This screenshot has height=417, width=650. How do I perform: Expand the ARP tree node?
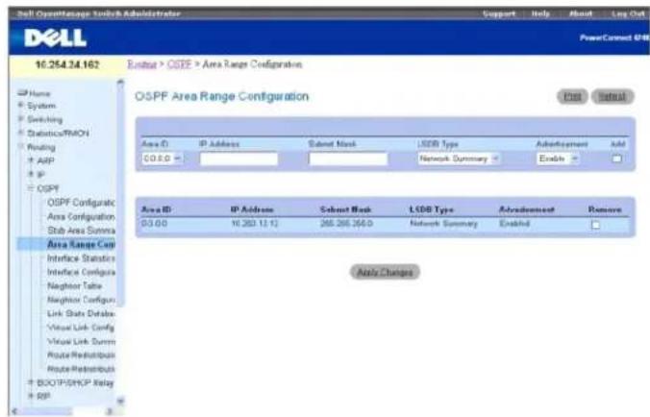click(x=31, y=160)
